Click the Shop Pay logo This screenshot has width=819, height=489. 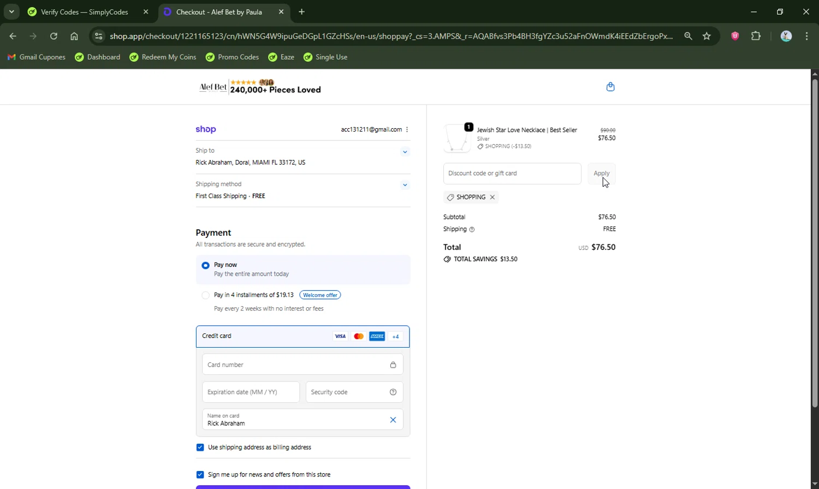(206, 129)
